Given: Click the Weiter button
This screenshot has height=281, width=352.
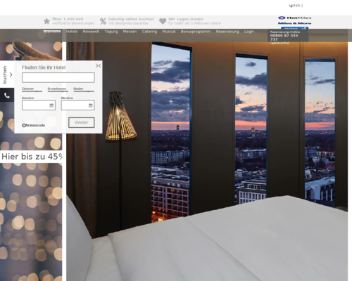Looking at the screenshot, I should click(82, 122).
